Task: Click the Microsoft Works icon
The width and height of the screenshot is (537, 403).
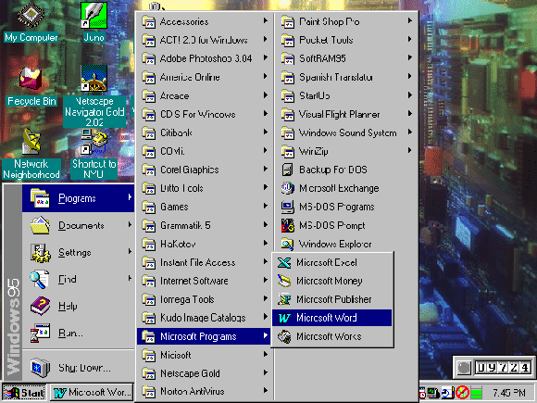Action: pyautogui.click(x=284, y=337)
